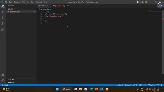Switch to the program1.php tab
Screen dimensions: 164x92
point(60,6)
